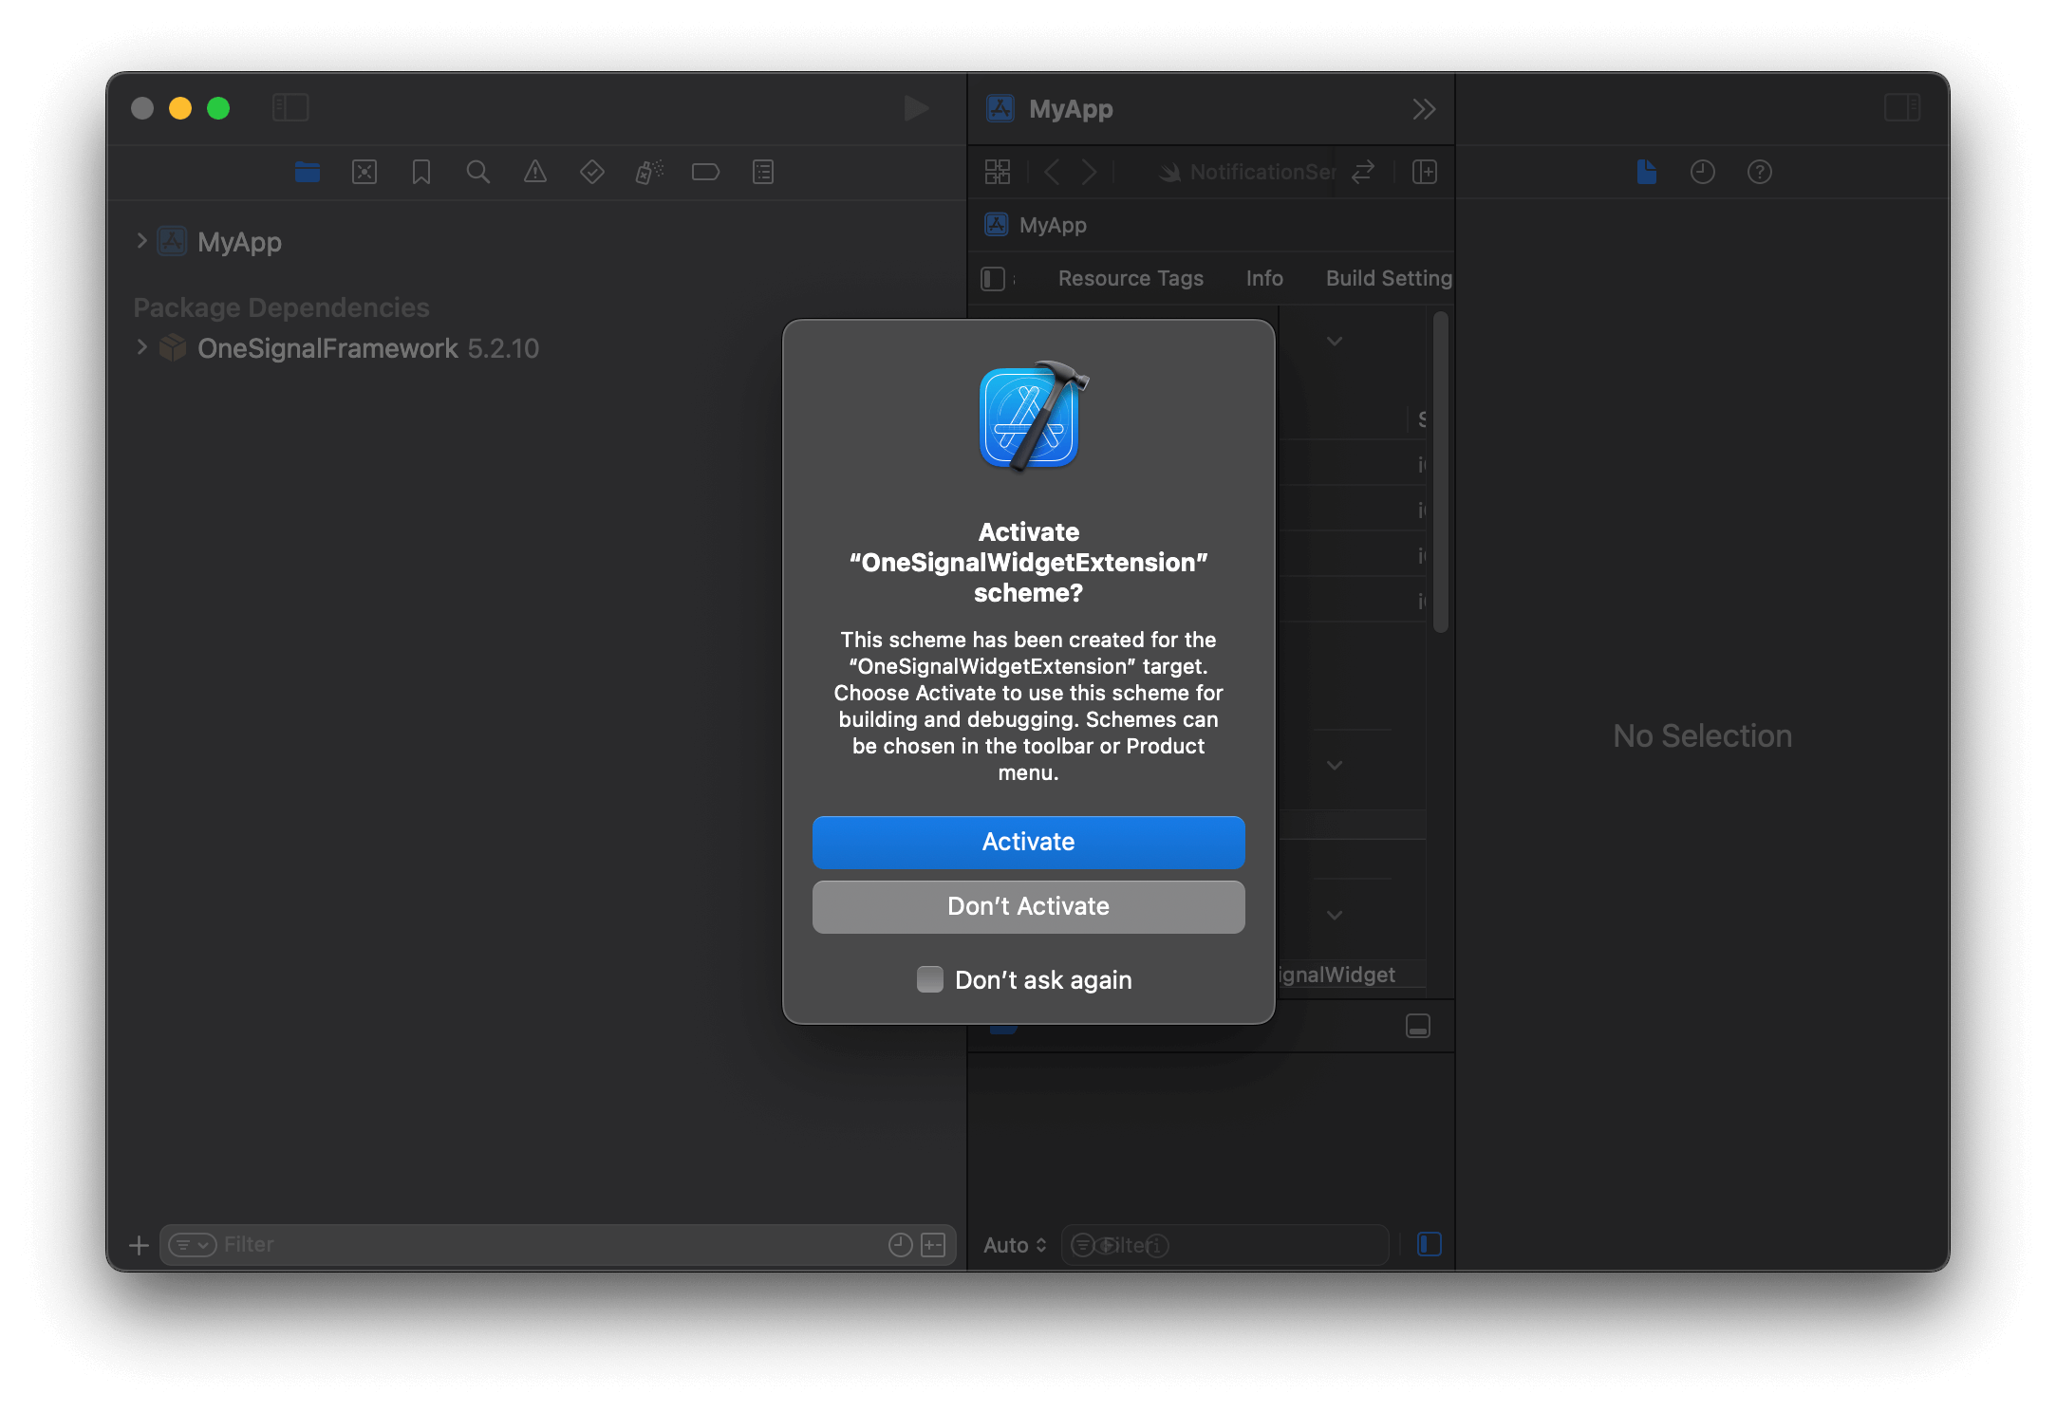2056x1412 pixels.
Task: Toggle source control status filter icon
Action: 934,1245
